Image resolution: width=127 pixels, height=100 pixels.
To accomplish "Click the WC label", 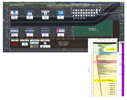I will [x=121, y=11].
